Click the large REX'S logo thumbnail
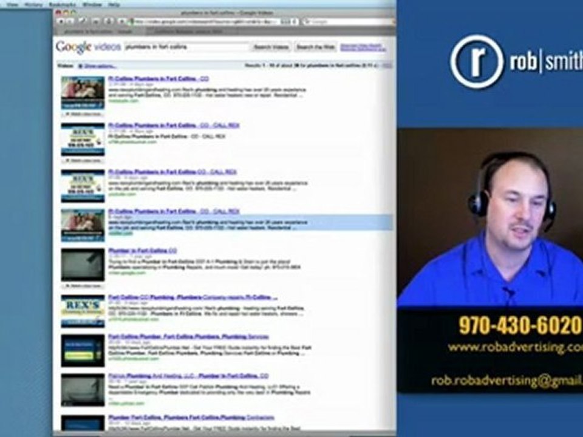Image resolution: width=583 pixels, height=437 pixels. (x=83, y=311)
